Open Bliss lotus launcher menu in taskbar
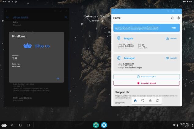 (x=4, y=125)
